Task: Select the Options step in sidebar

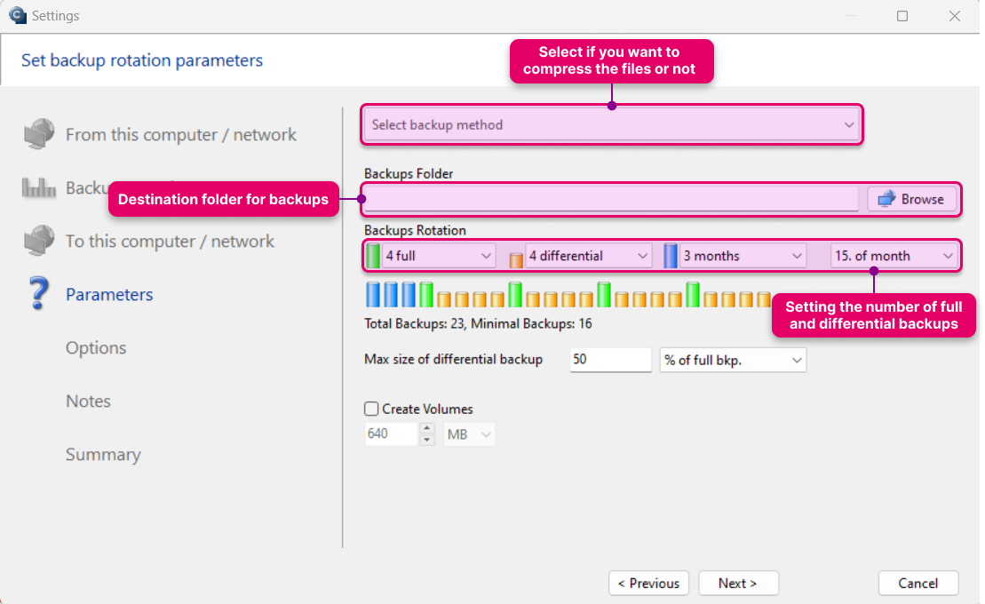Action: pos(96,347)
